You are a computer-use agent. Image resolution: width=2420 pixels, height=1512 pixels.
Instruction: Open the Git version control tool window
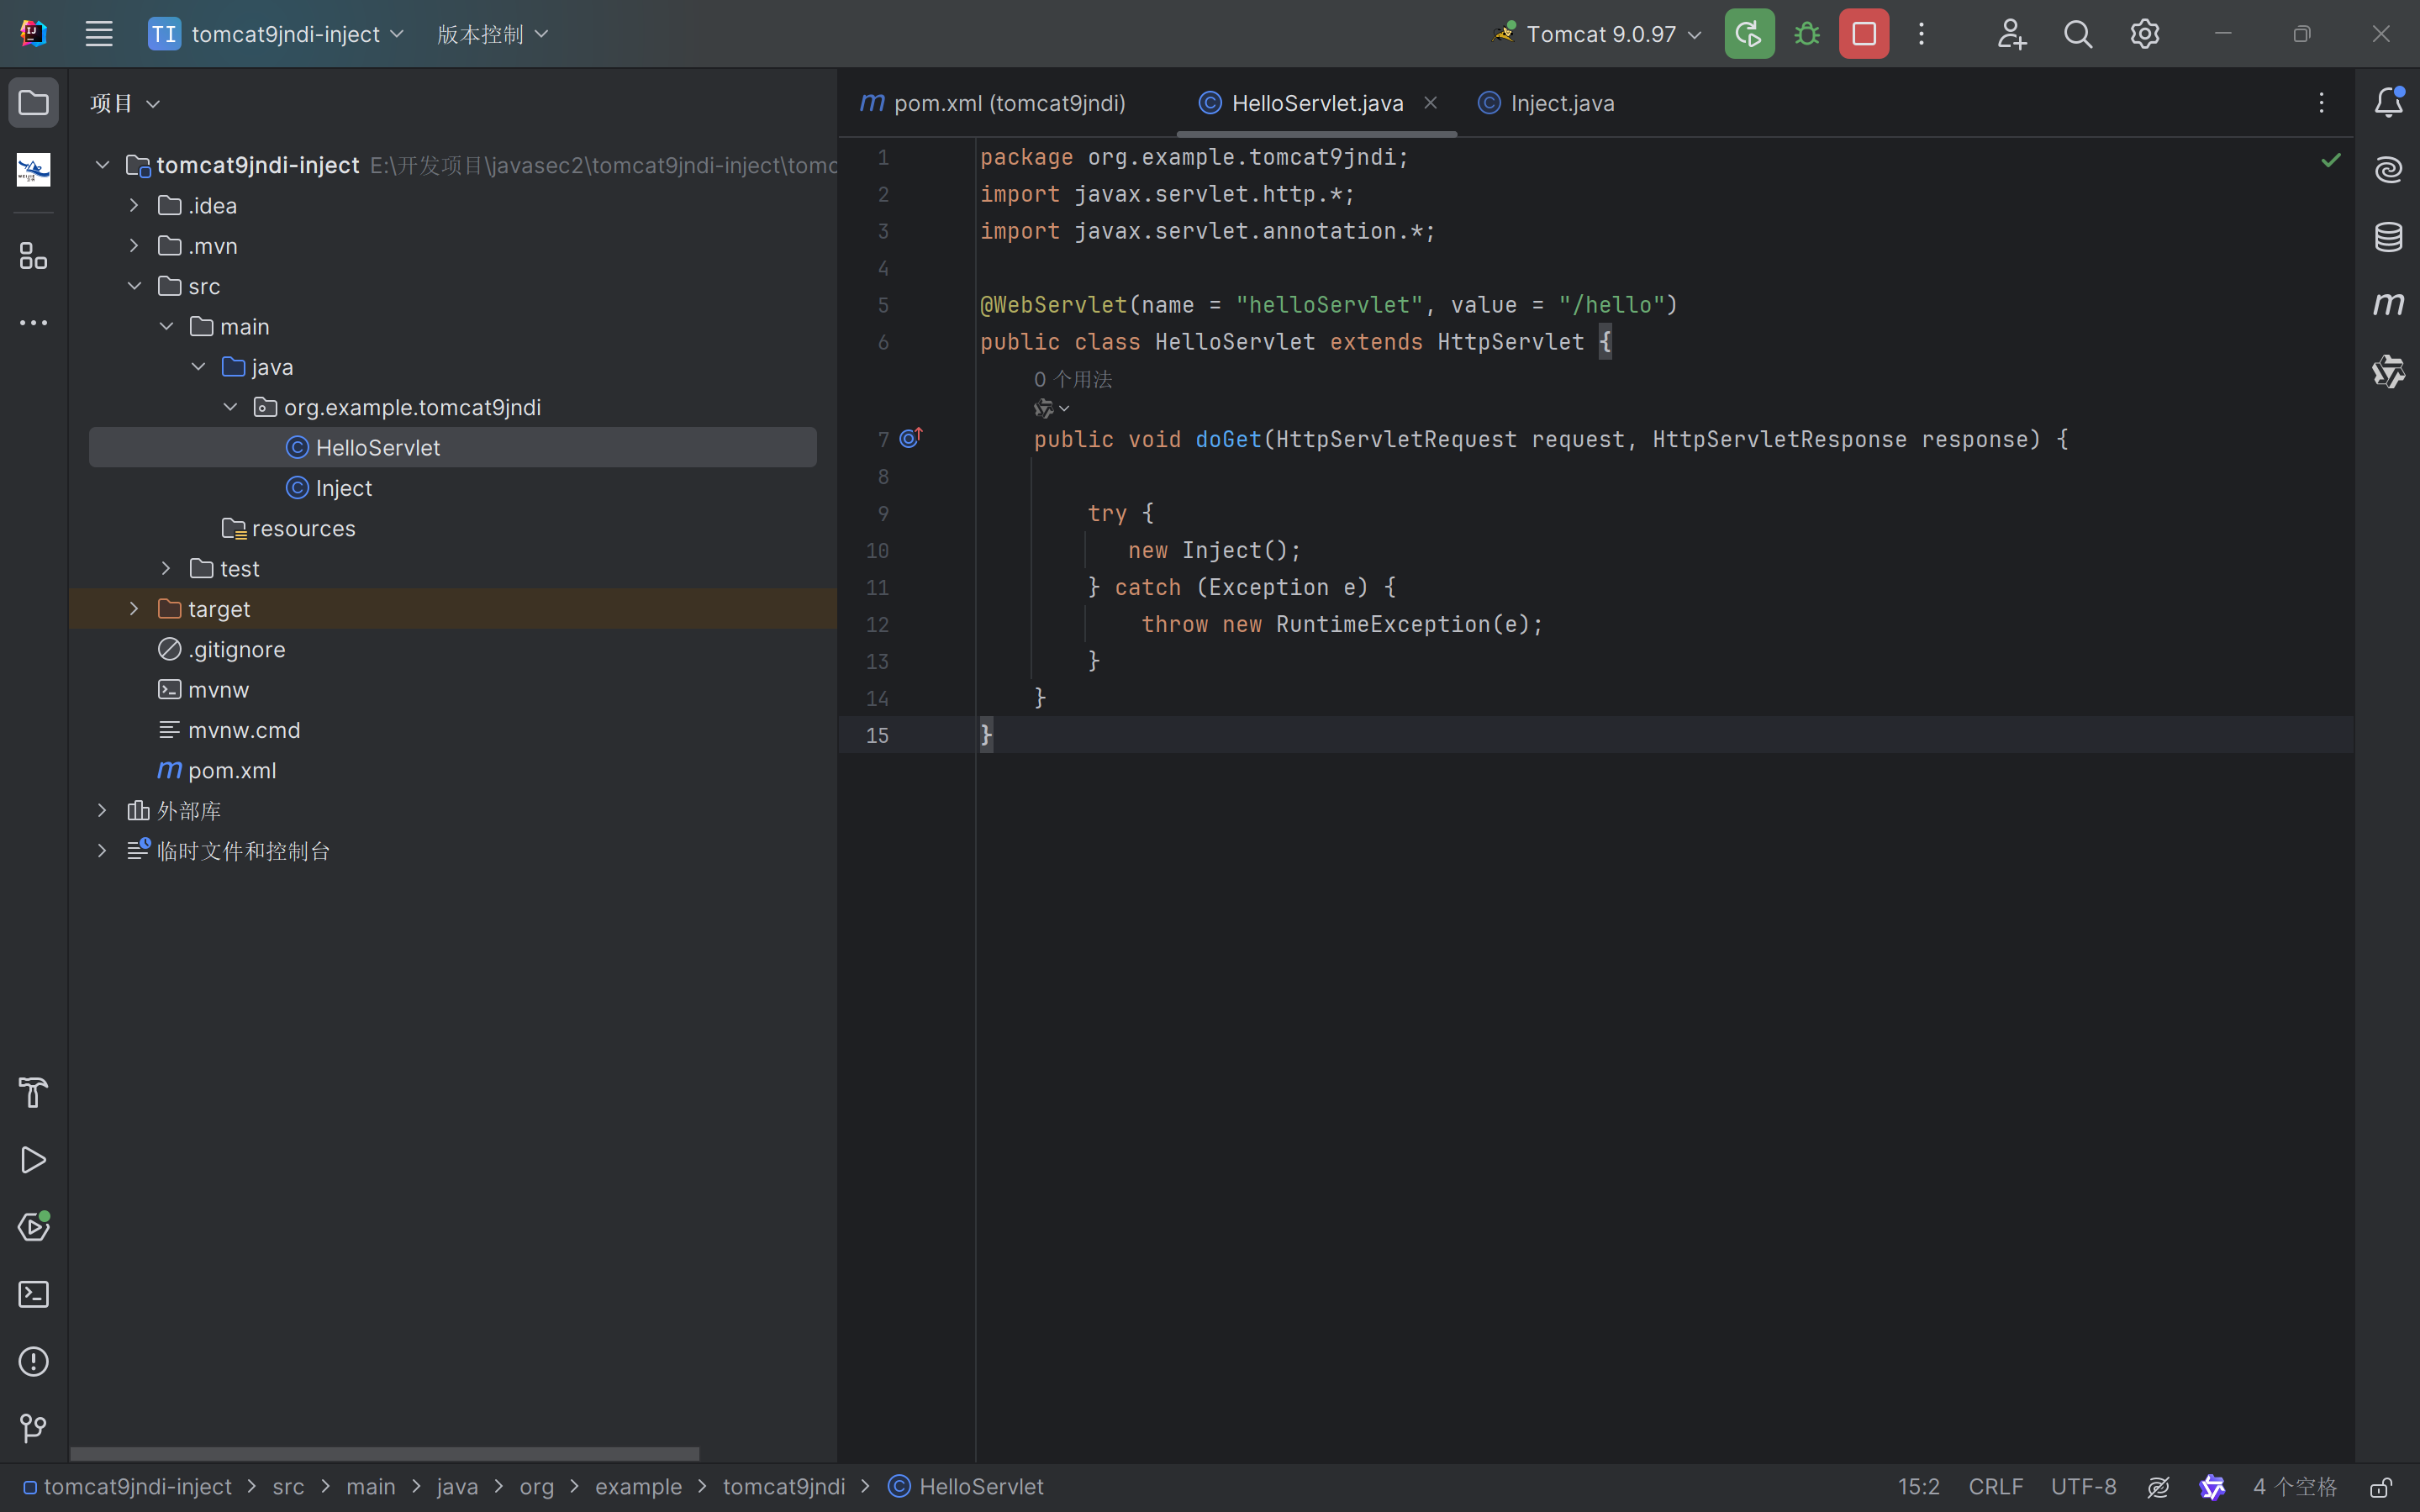click(33, 1428)
